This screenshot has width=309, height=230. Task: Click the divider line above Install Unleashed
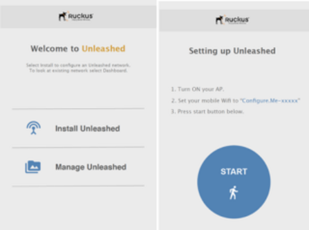point(78,109)
